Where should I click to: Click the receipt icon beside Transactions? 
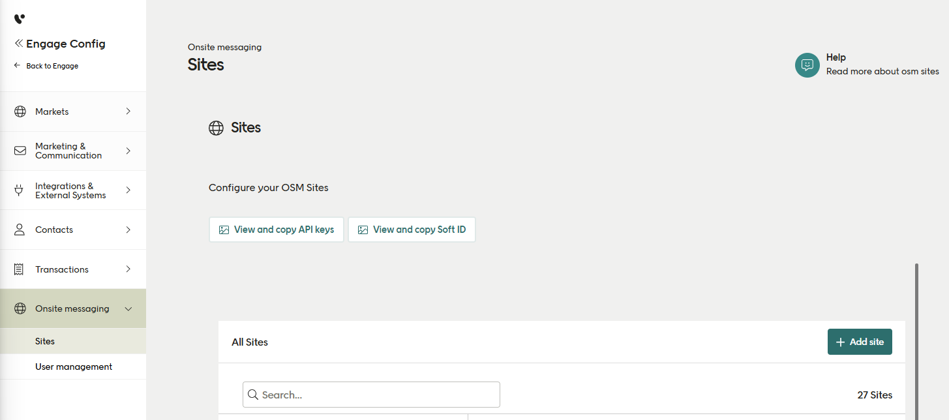19,269
